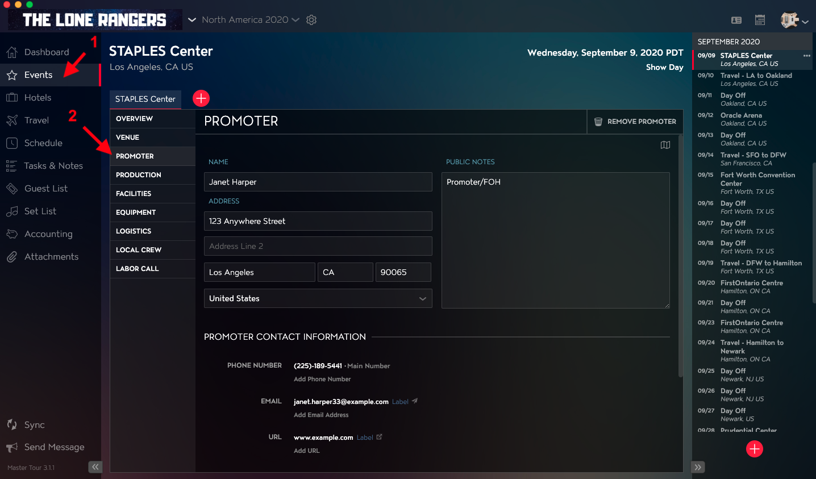Edit the email Label link
The image size is (816, 479).
pos(400,402)
